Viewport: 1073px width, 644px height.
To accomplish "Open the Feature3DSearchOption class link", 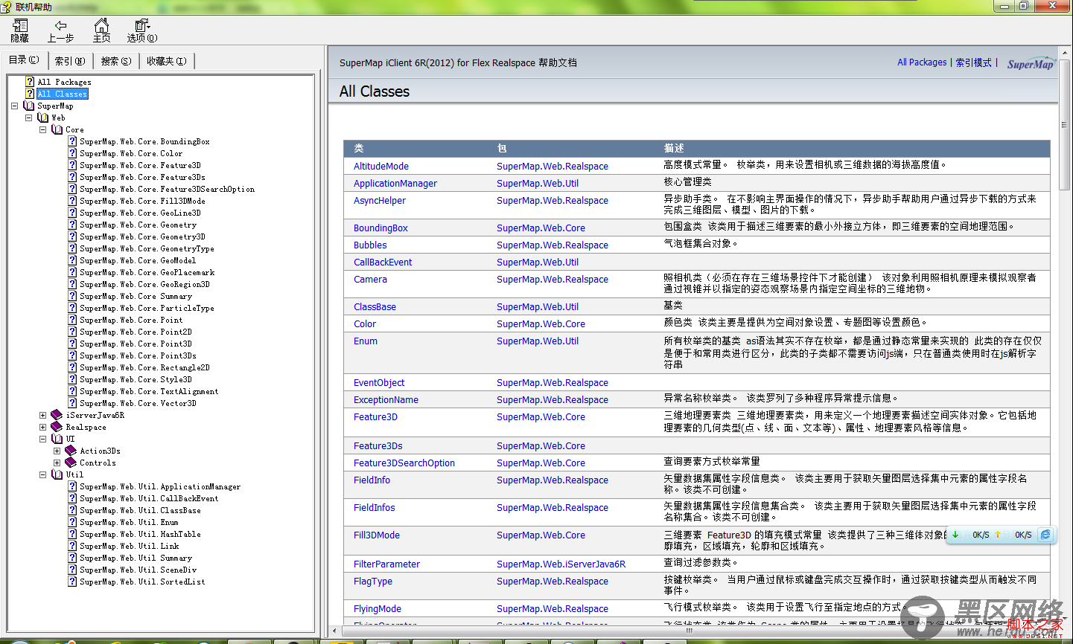I will (x=404, y=463).
